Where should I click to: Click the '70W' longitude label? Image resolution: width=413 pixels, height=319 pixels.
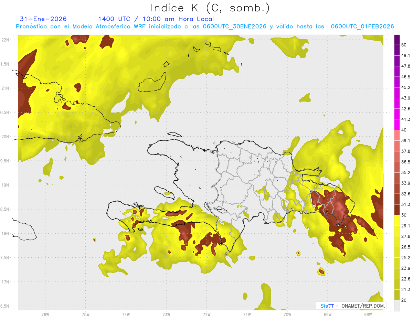[287, 315]
